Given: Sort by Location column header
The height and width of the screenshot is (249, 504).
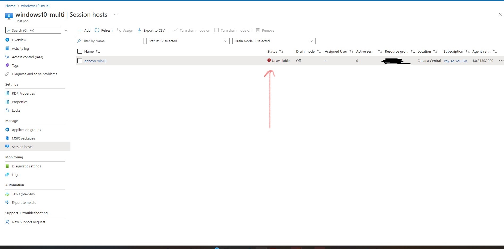Looking at the screenshot, I should coord(427,51).
